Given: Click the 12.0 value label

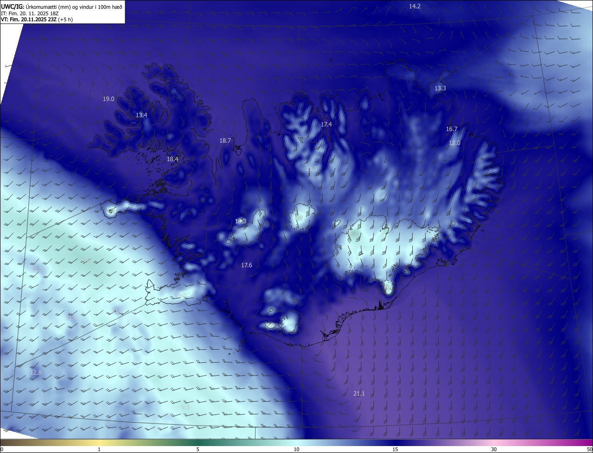Looking at the screenshot, I should click(454, 143).
